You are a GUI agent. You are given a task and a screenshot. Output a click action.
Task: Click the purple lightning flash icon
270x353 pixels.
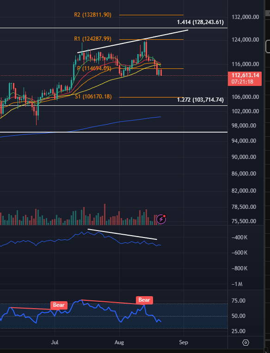161,219
